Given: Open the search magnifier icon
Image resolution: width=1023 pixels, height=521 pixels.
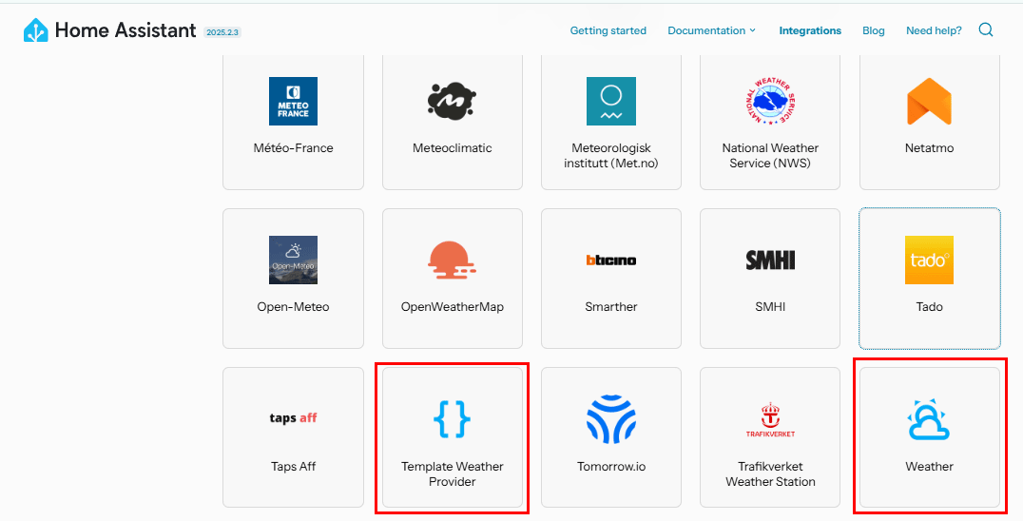Looking at the screenshot, I should click(x=986, y=30).
